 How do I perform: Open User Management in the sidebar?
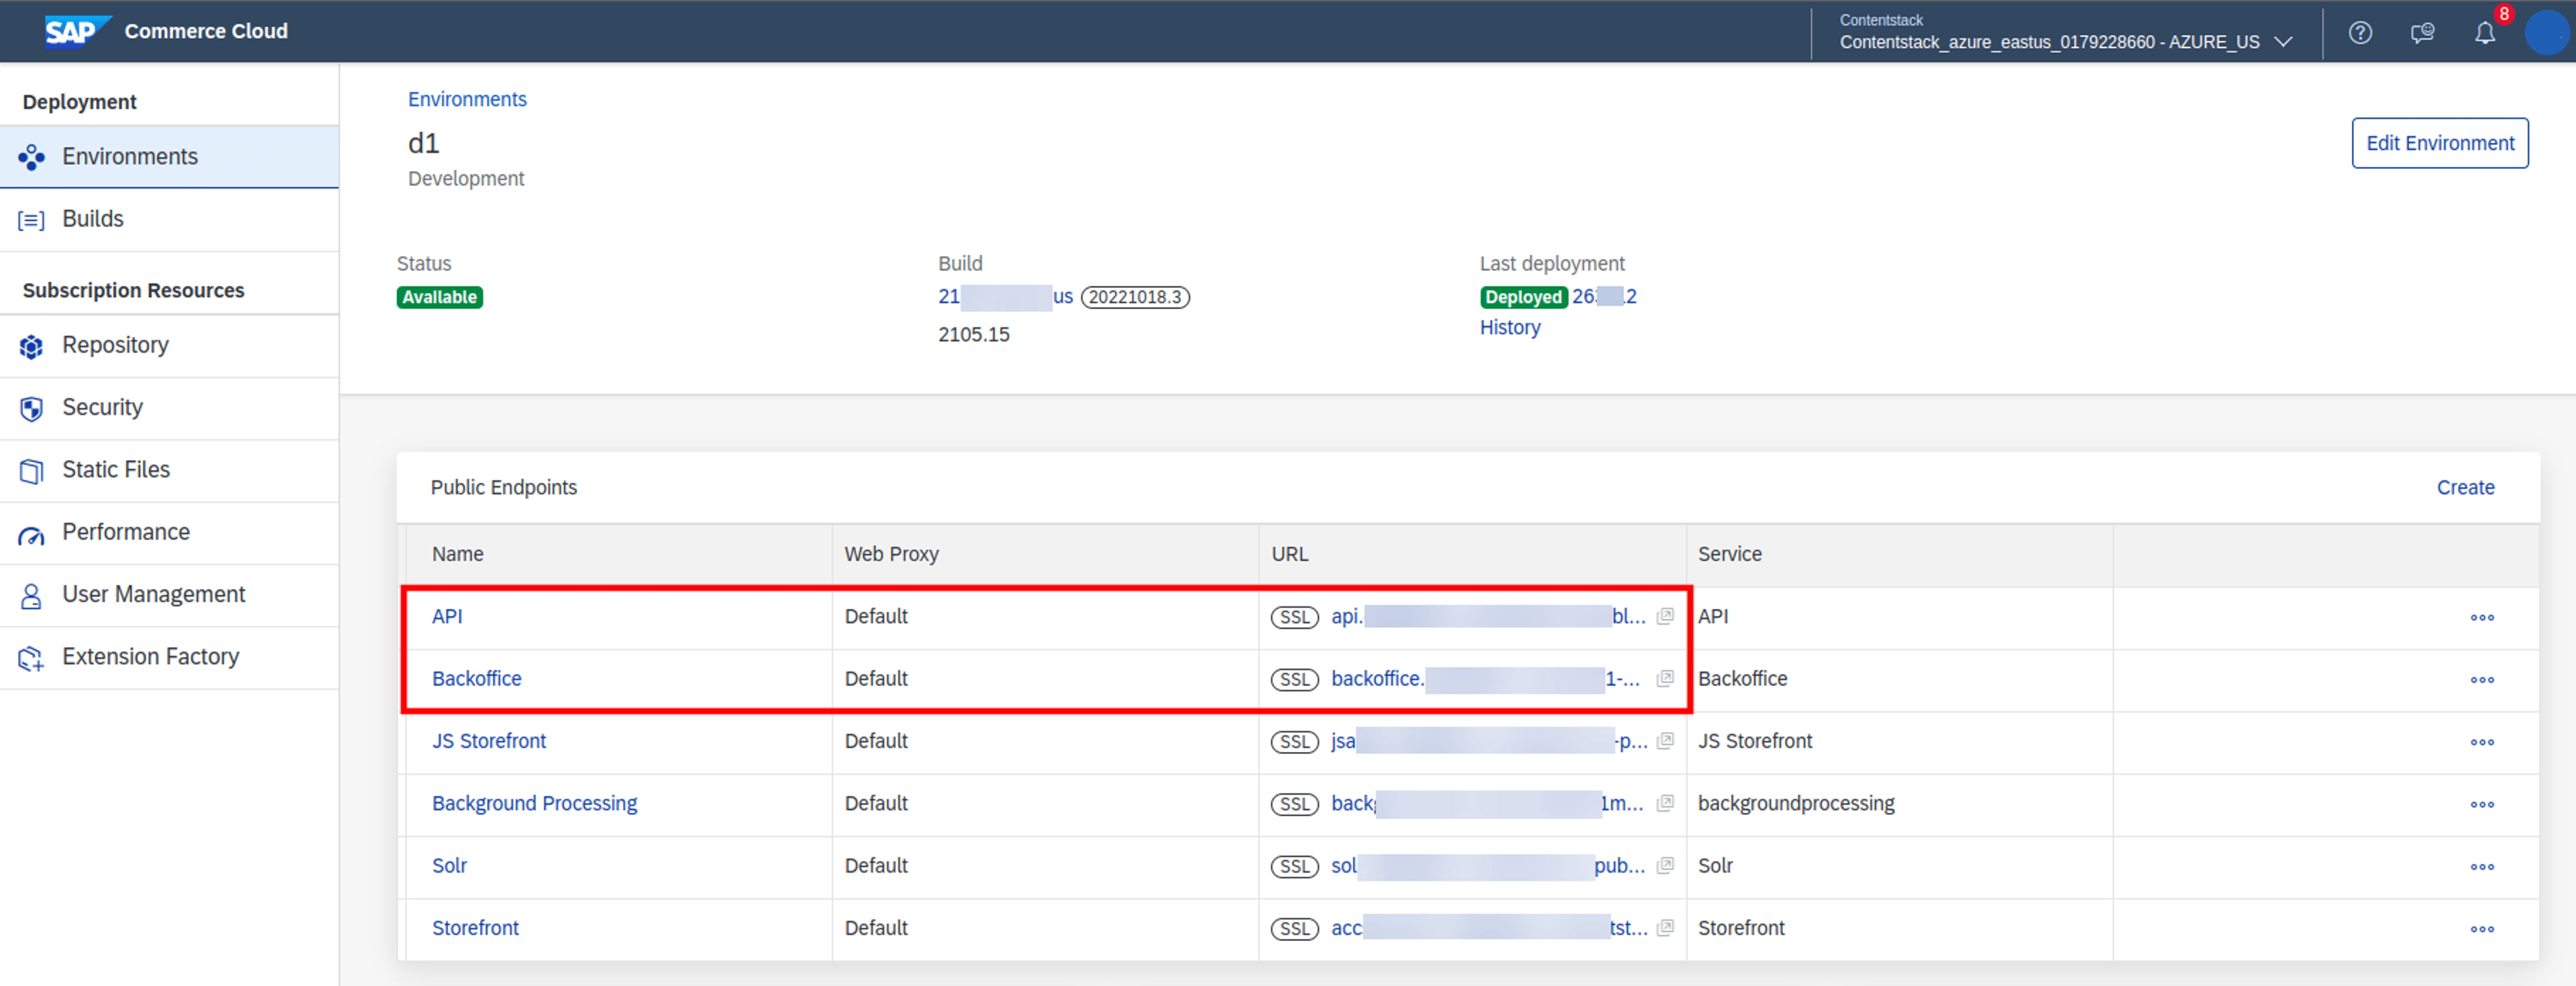(x=169, y=595)
